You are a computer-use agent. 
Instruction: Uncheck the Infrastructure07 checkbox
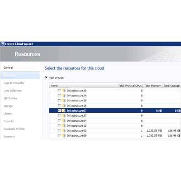point(59,110)
